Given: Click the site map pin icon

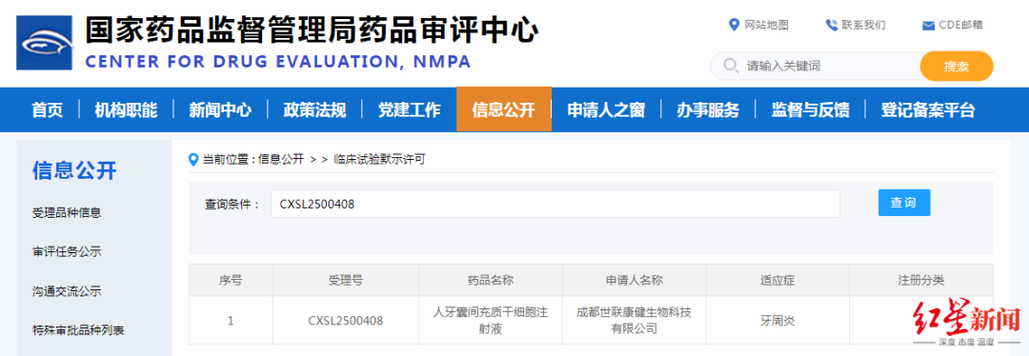Looking at the screenshot, I should click(x=735, y=25).
